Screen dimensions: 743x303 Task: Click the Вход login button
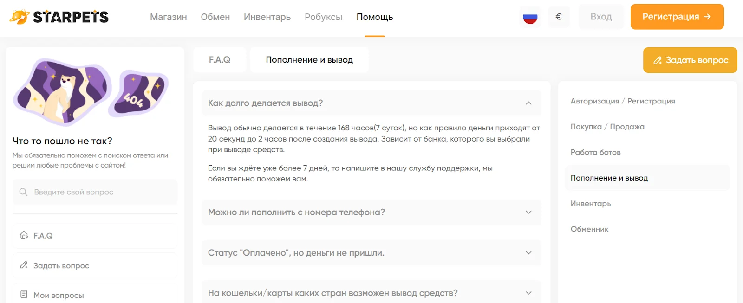point(601,17)
